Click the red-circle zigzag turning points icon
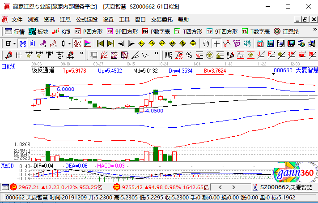The image size is (318, 203). tap(226, 43)
